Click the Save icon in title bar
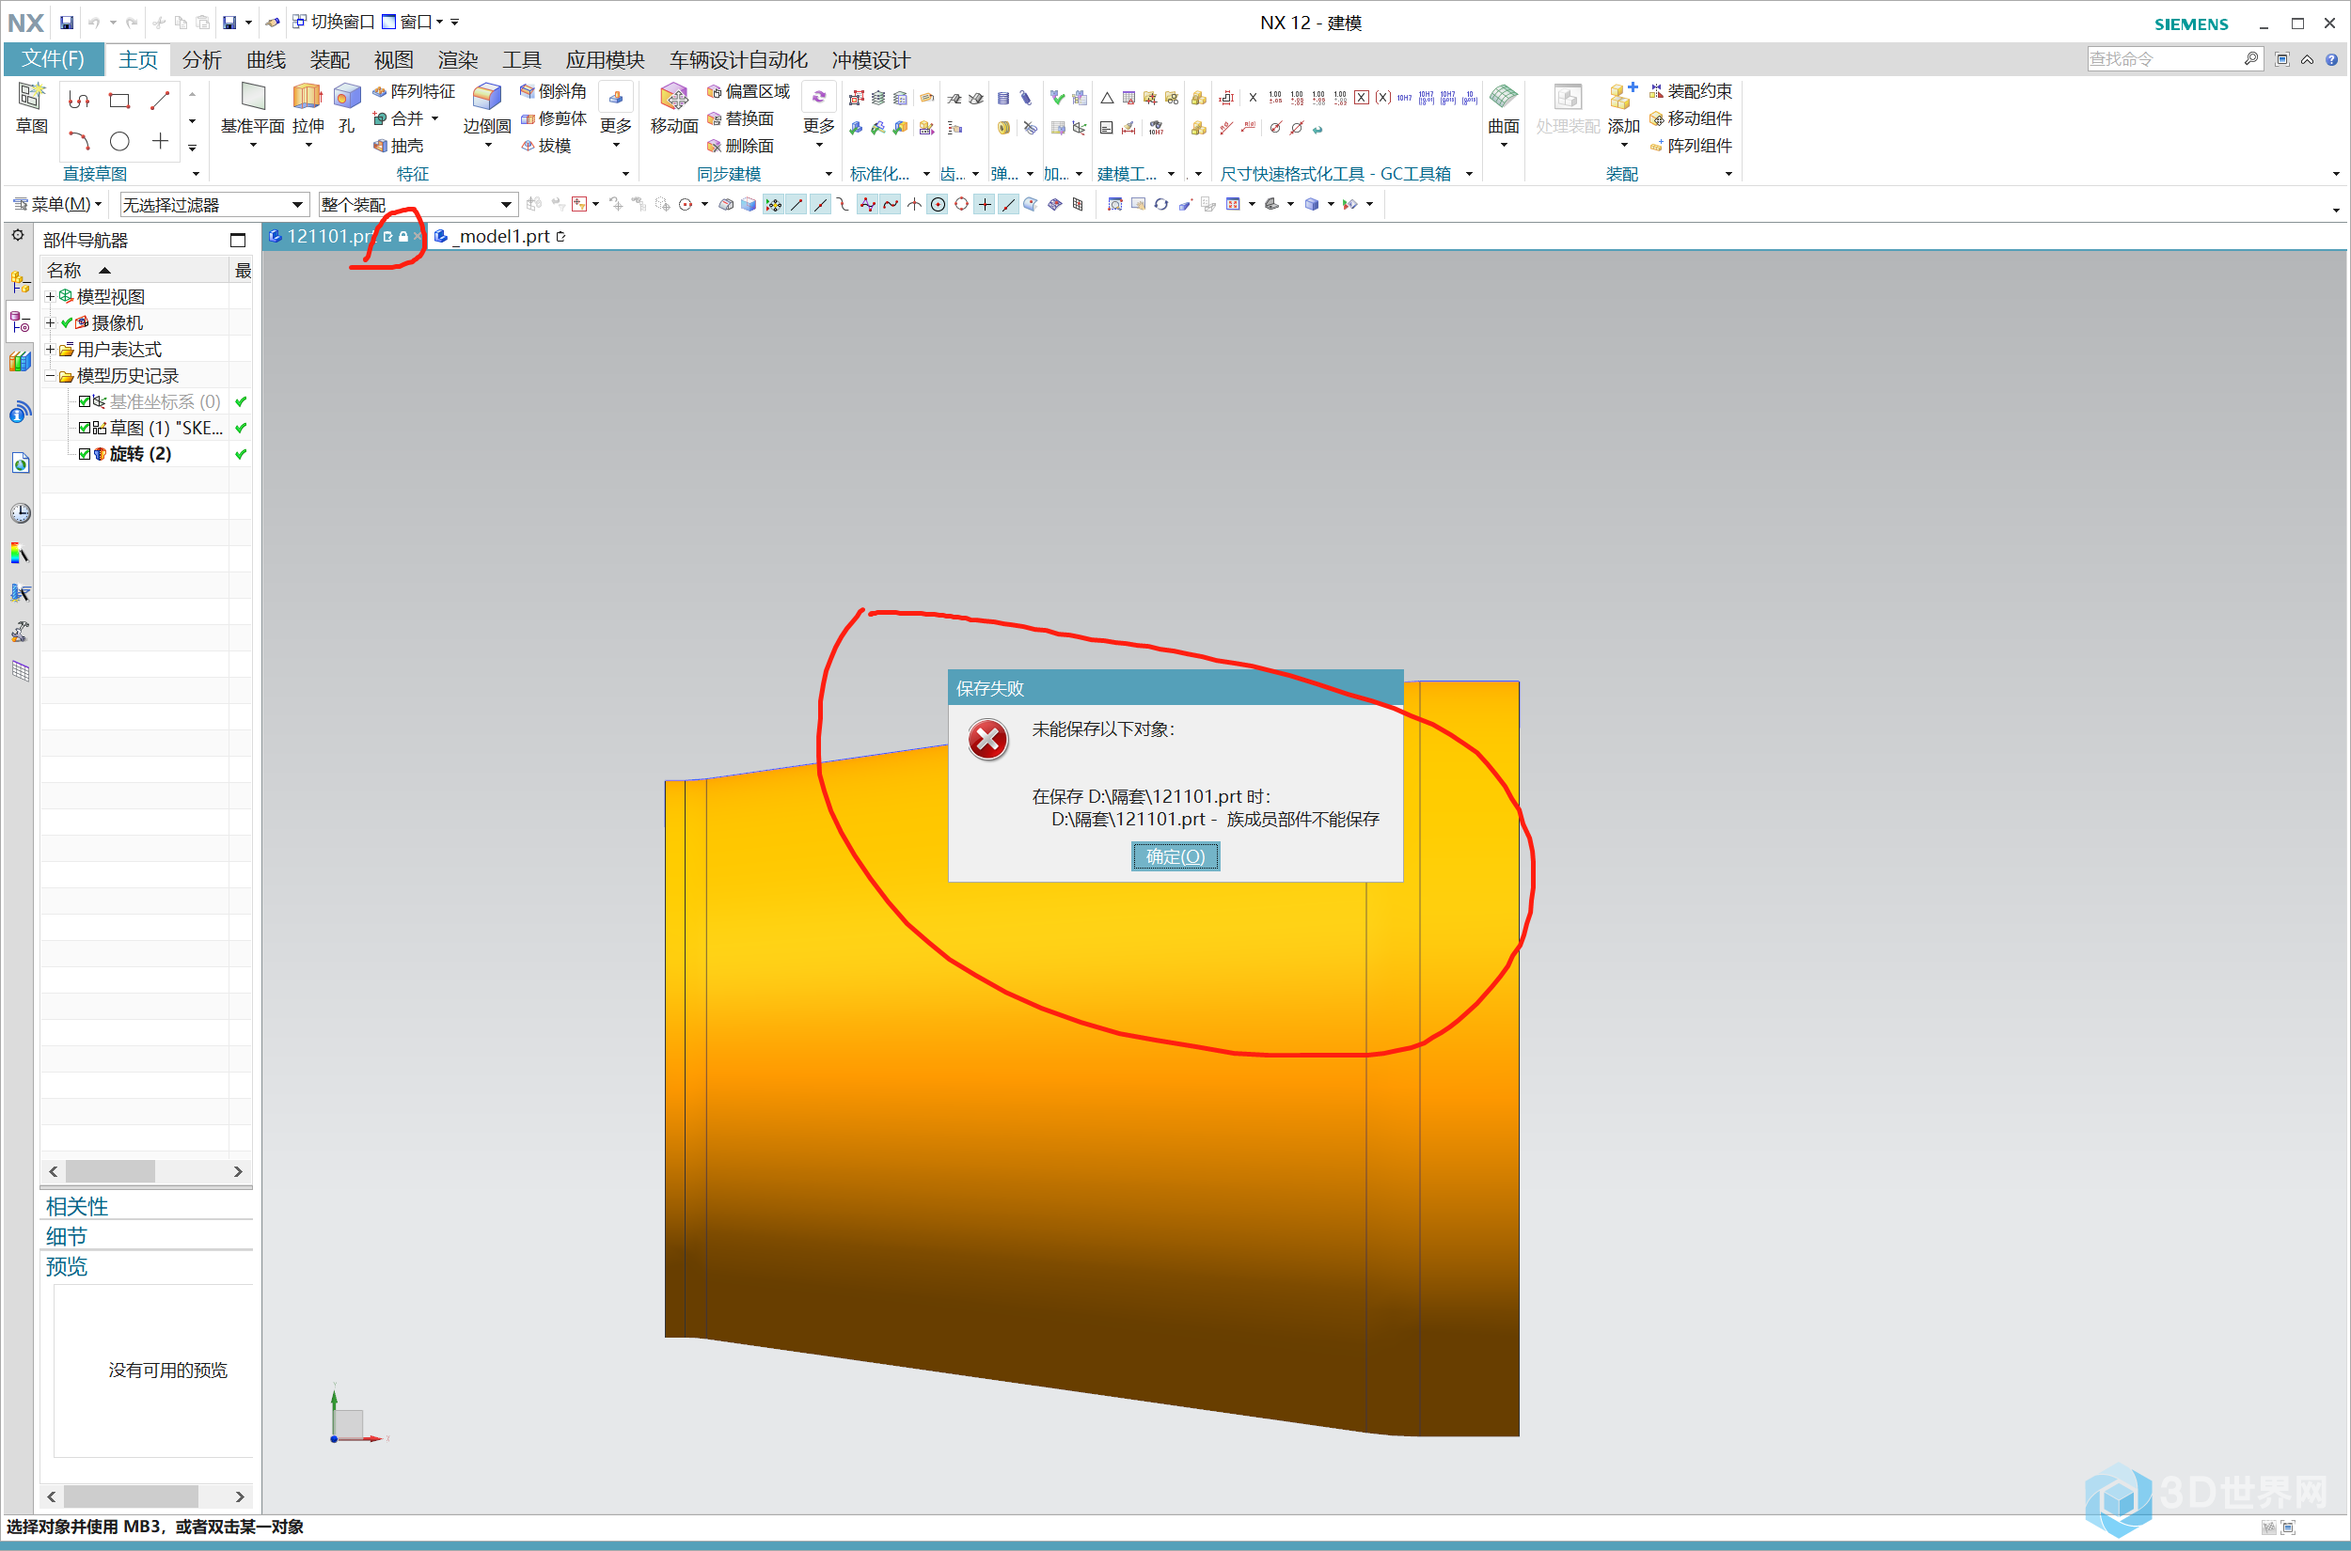Image resolution: width=2351 pixels, height=1551 pixels. [x=66, y=22]
